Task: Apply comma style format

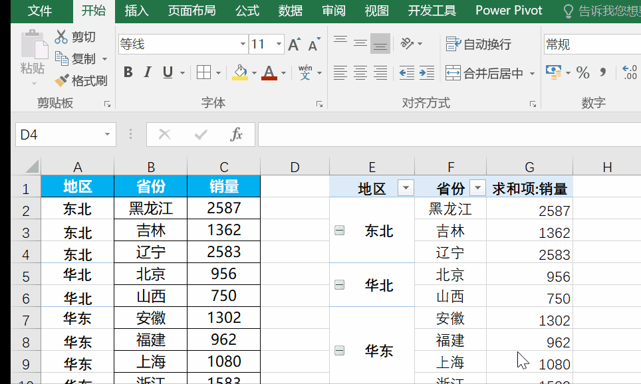Action: coord(602,72)
